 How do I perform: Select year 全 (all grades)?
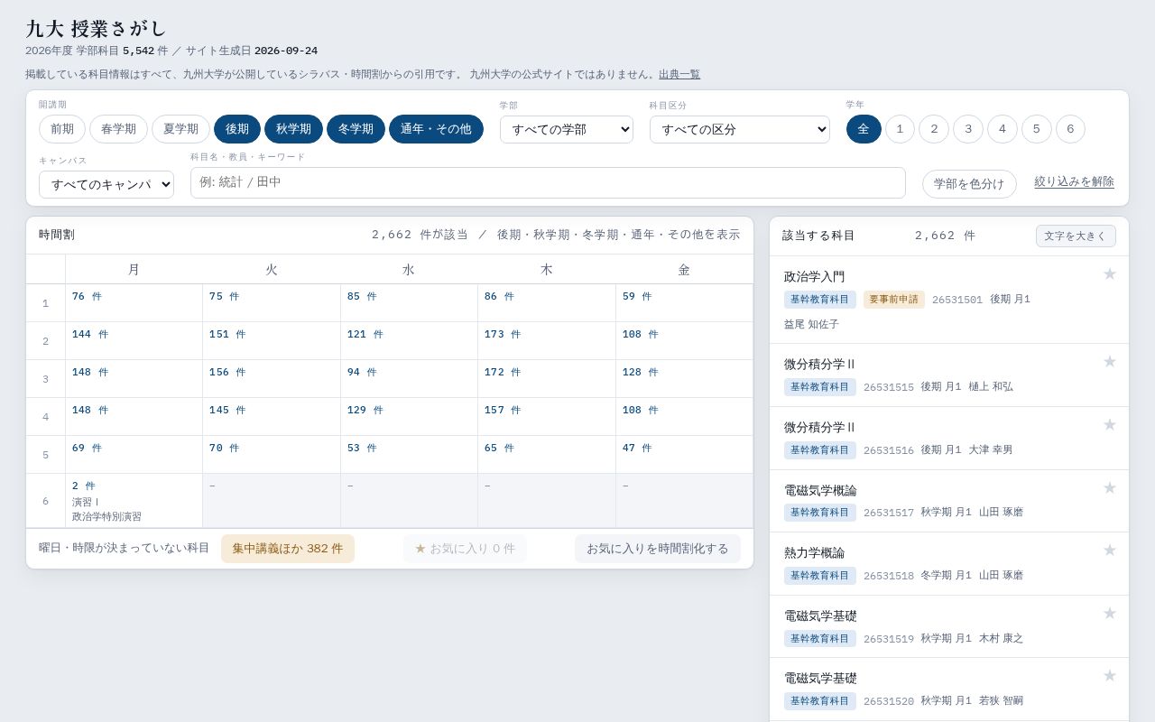(x=864, y=129)
